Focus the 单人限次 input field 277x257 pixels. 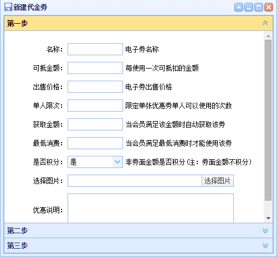(95, 106)
